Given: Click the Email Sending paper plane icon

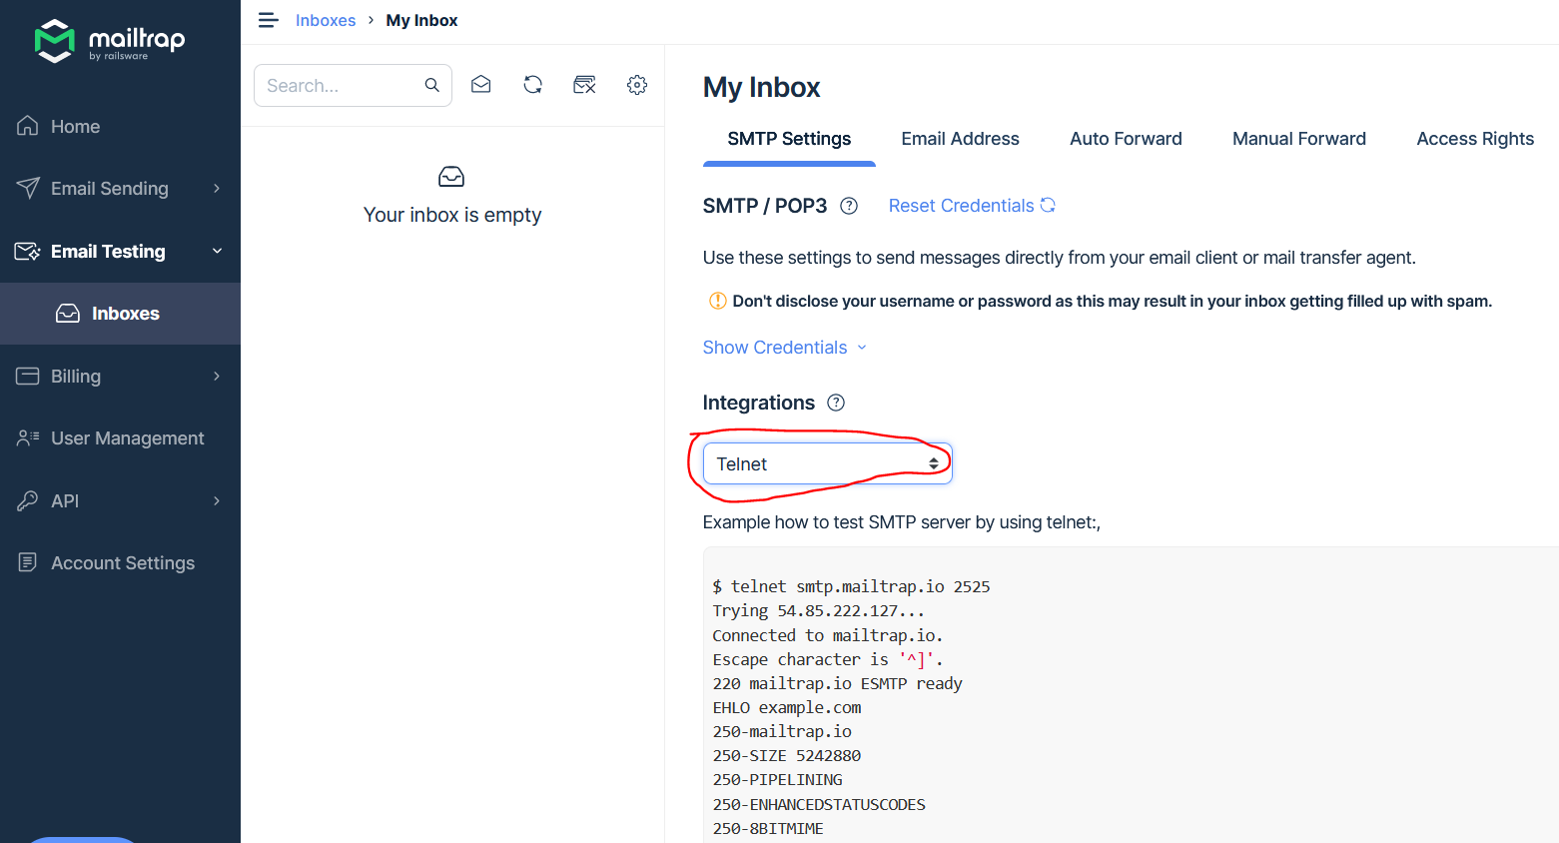Looking at the screenshot, I should [28, 188].
